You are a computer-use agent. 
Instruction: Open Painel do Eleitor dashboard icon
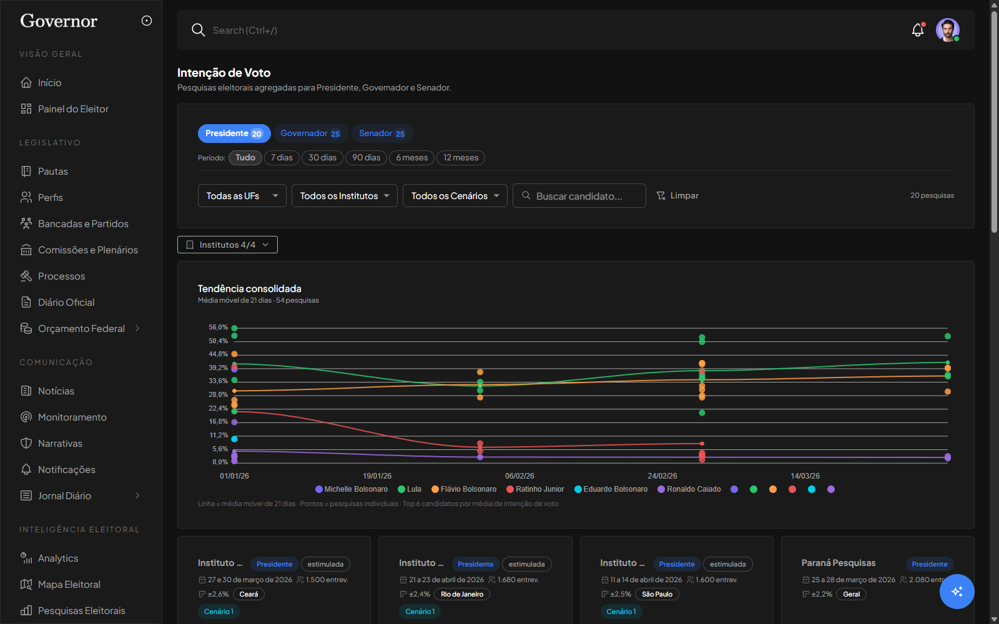click(26, 109)
